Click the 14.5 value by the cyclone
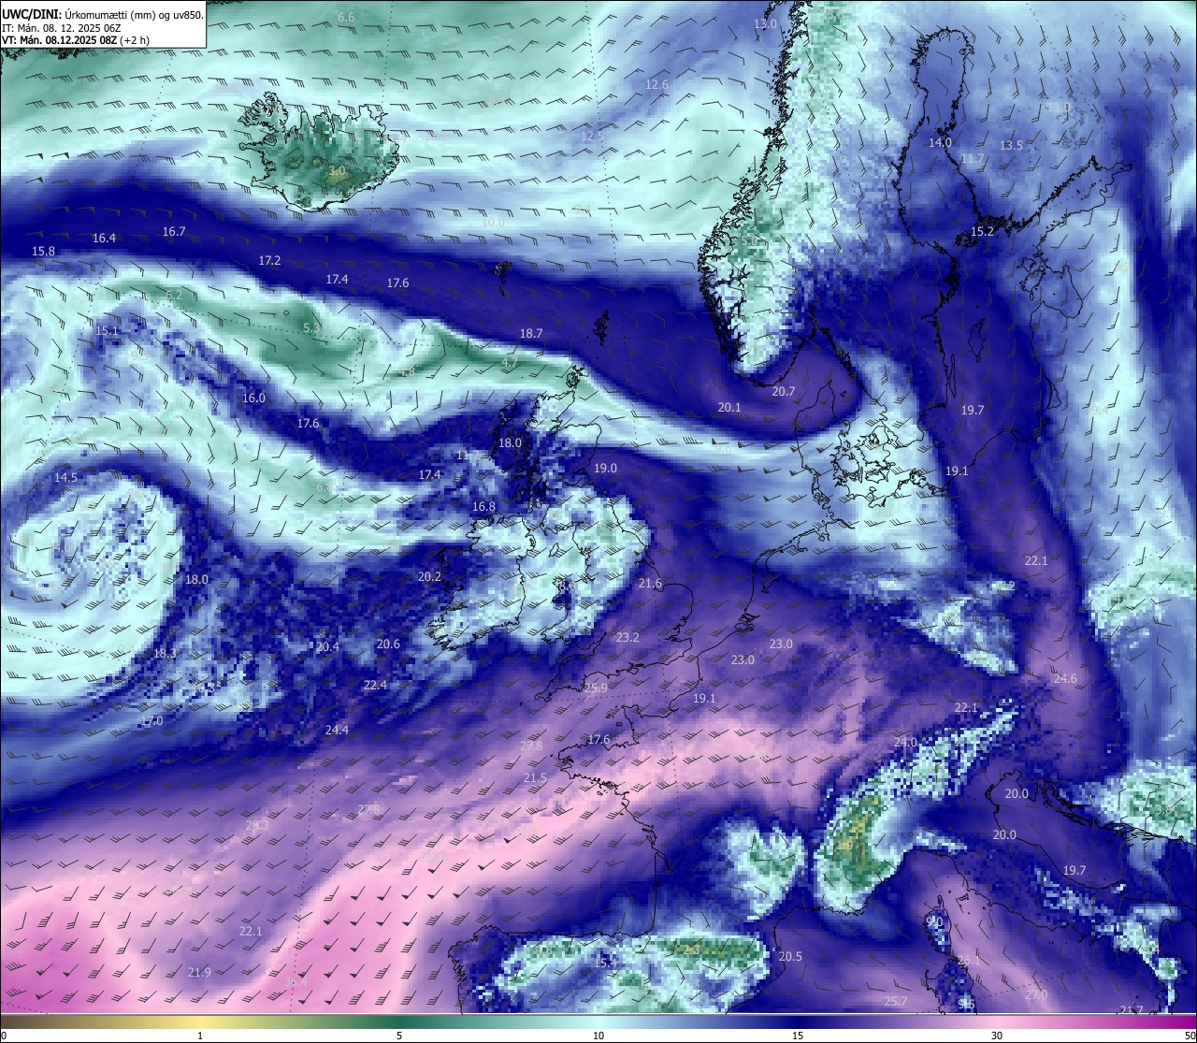This screenshot has width=1197, height=1043. tap(65, 478)
